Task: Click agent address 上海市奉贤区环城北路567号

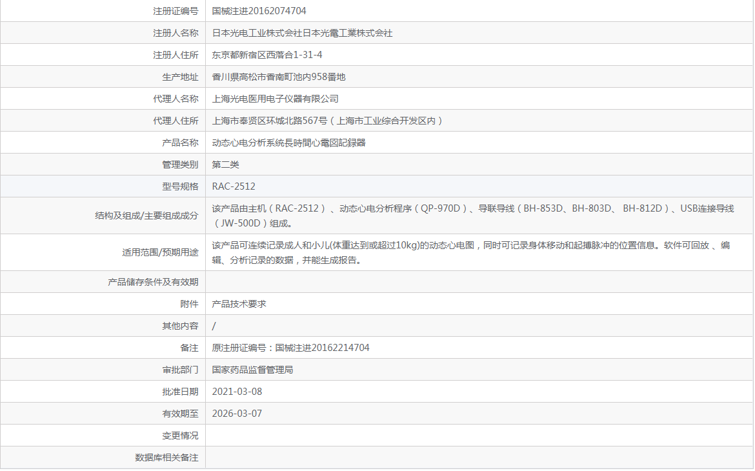Action: [x=270, y=121]
